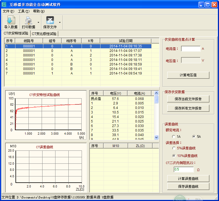Image resolution: width=219 pixels, height=201 pixels.
Task: Click the 组号 column header
Action: click(x=52, y=41)
